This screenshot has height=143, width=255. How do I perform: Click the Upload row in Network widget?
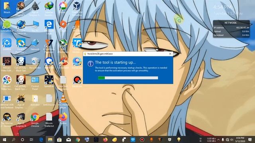point(231,31)
